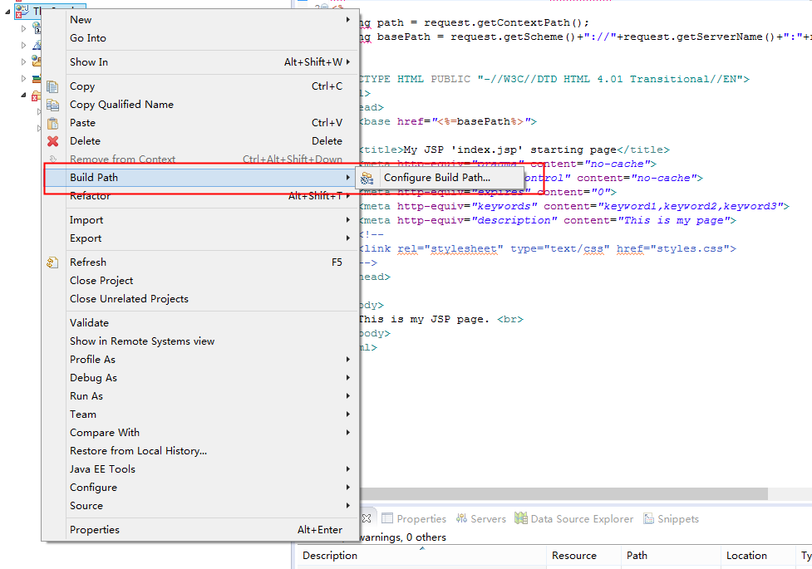Click the Refresh icon next to F5

(x=53, y=262)
